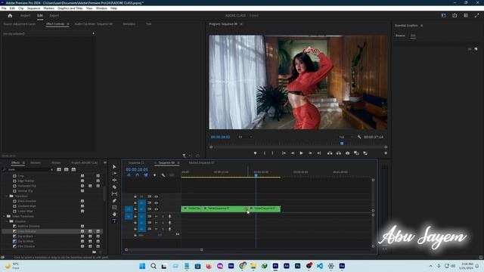484x272 pixels.
Task: Open the Quick Export share icon
Action: point(455,15)
